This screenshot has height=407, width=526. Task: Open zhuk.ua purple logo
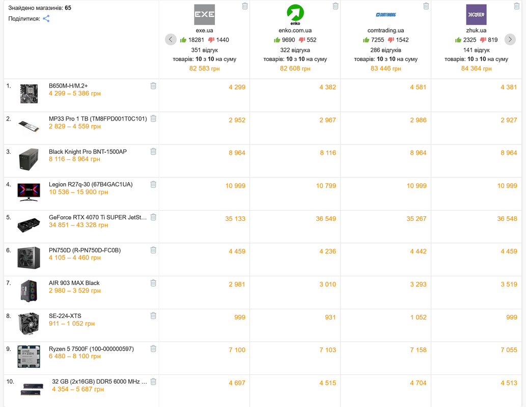pyautogui.click(x=476, y=14)
